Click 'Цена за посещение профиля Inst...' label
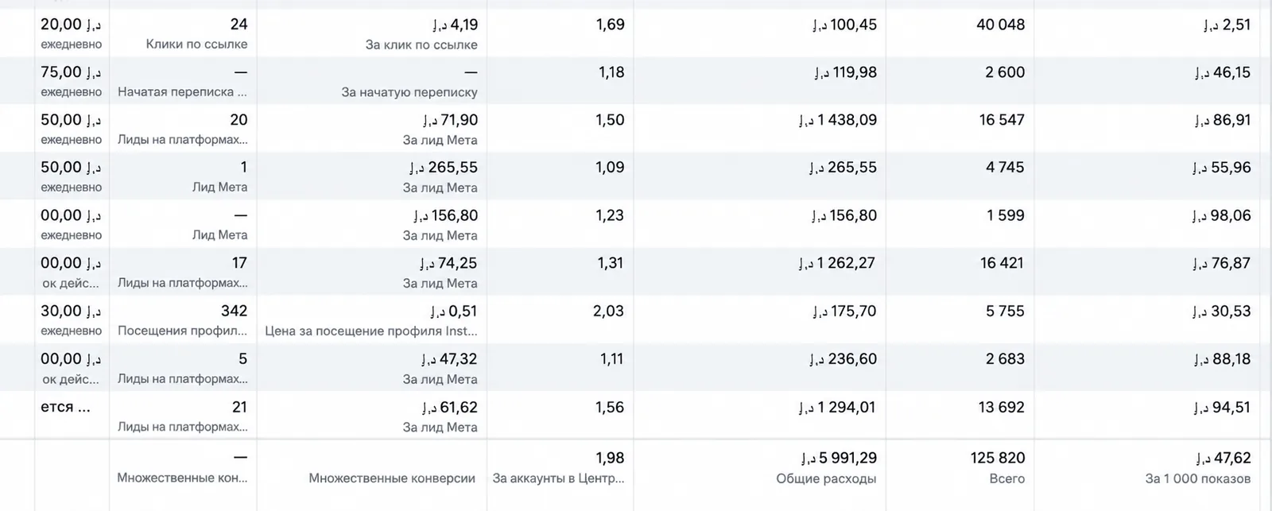Screen dimensions: 1272x511 [371, 331]
